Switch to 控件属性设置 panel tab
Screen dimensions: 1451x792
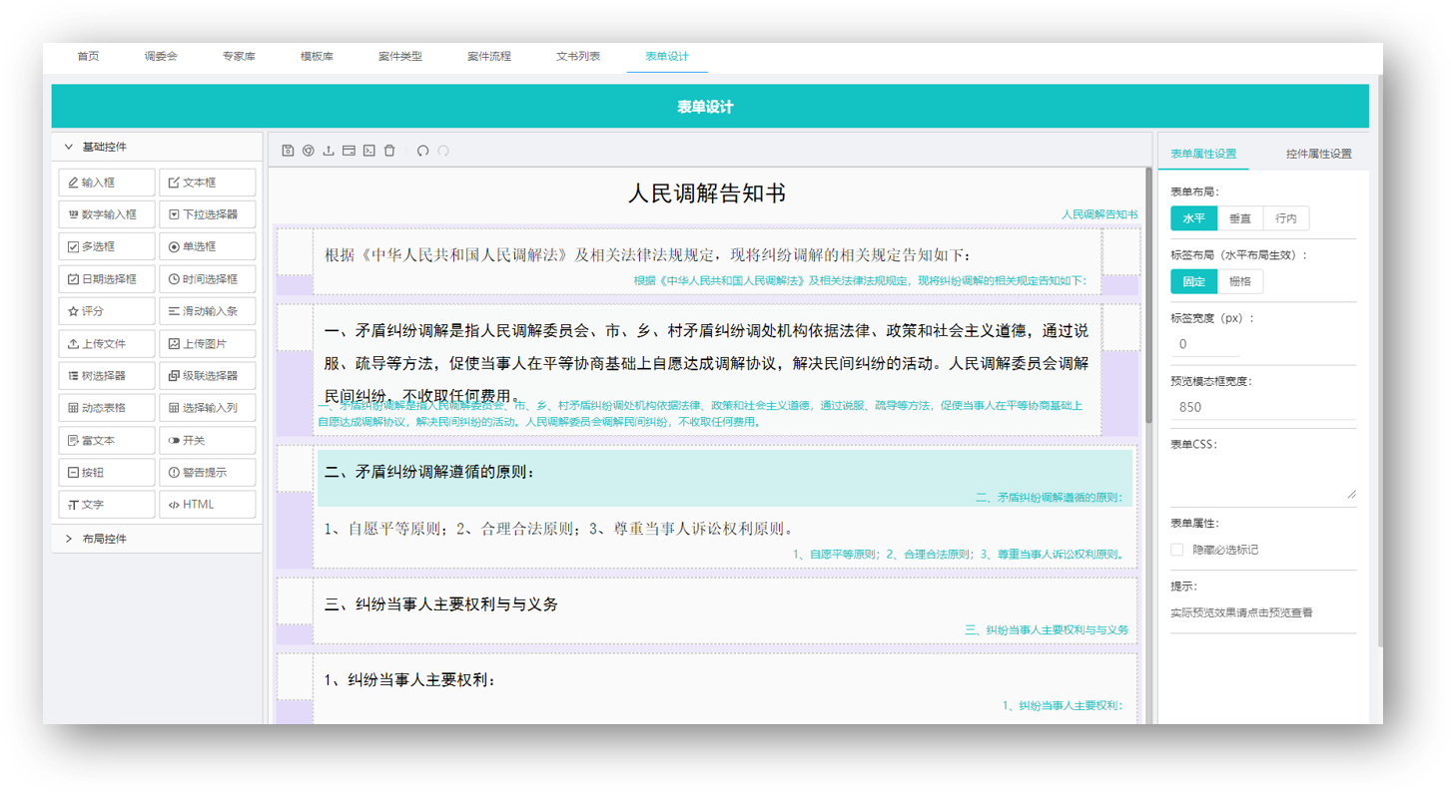point(1318,154)
